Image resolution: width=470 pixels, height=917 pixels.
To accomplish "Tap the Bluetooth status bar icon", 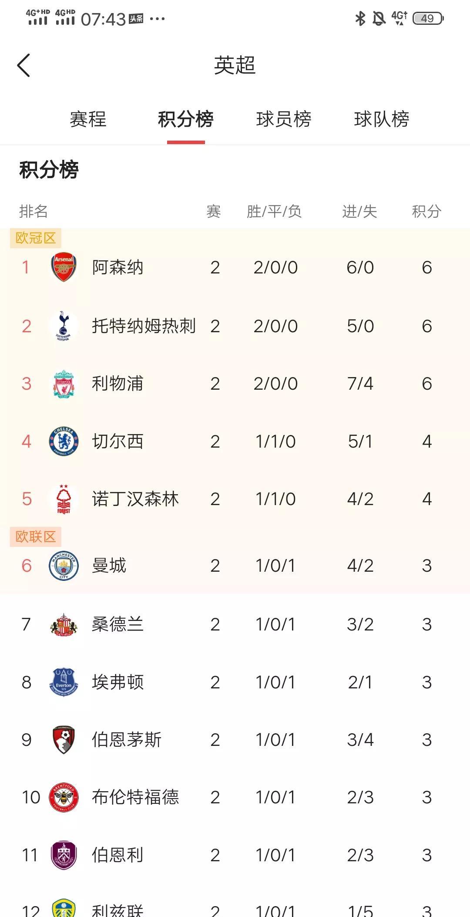I will click(360, 18).
